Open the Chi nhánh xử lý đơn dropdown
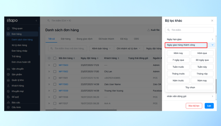 point(129,48)
